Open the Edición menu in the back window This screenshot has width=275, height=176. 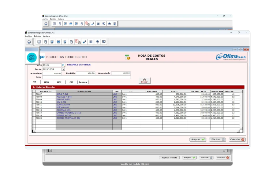53,19
